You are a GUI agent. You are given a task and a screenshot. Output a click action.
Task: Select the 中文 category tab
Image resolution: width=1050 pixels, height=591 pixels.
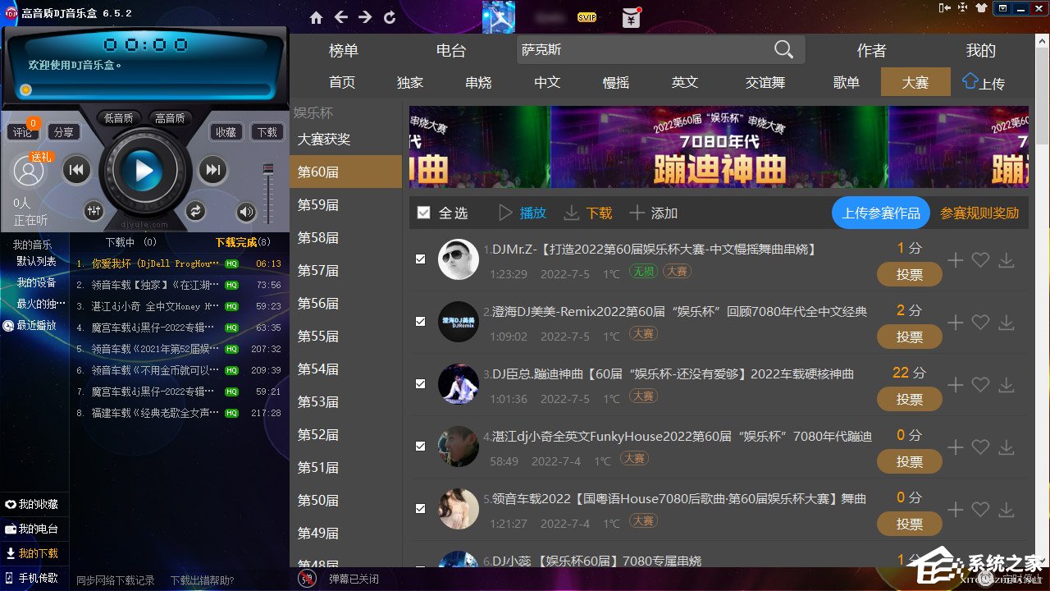click(x=546, y=82)
